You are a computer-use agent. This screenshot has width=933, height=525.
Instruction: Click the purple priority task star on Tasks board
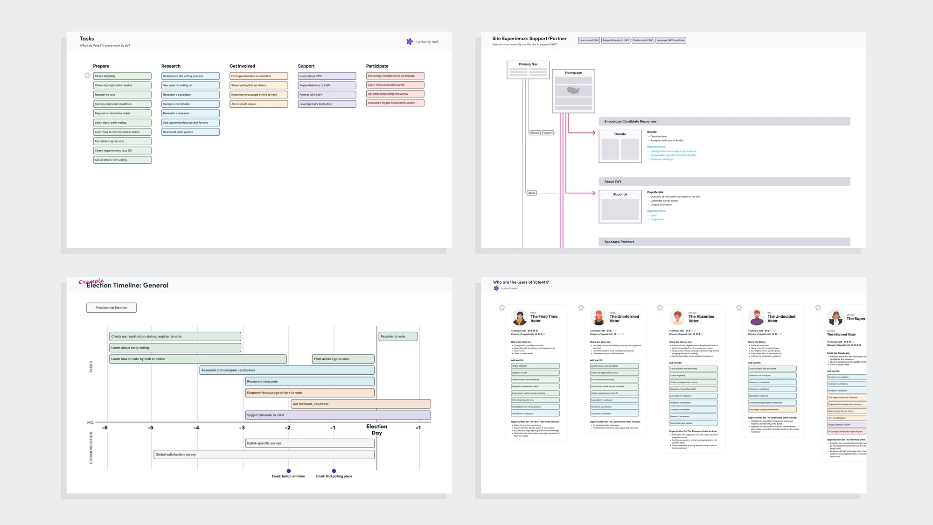coord(410,42)
